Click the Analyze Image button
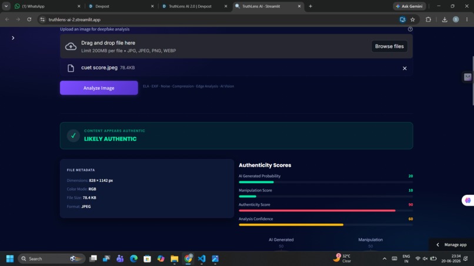The width and height of the screenshot is (474, 266). (99, 88)
